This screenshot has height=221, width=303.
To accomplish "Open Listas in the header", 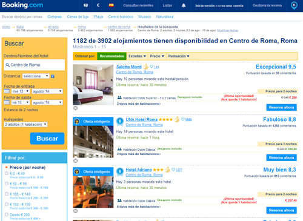I will click(x=167, y=5).
